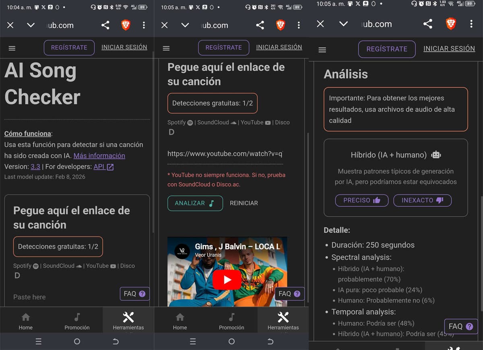Screen dimensions: 483x350
Task: Click the ANALIZAR button
Action: [x=195, y=203]
